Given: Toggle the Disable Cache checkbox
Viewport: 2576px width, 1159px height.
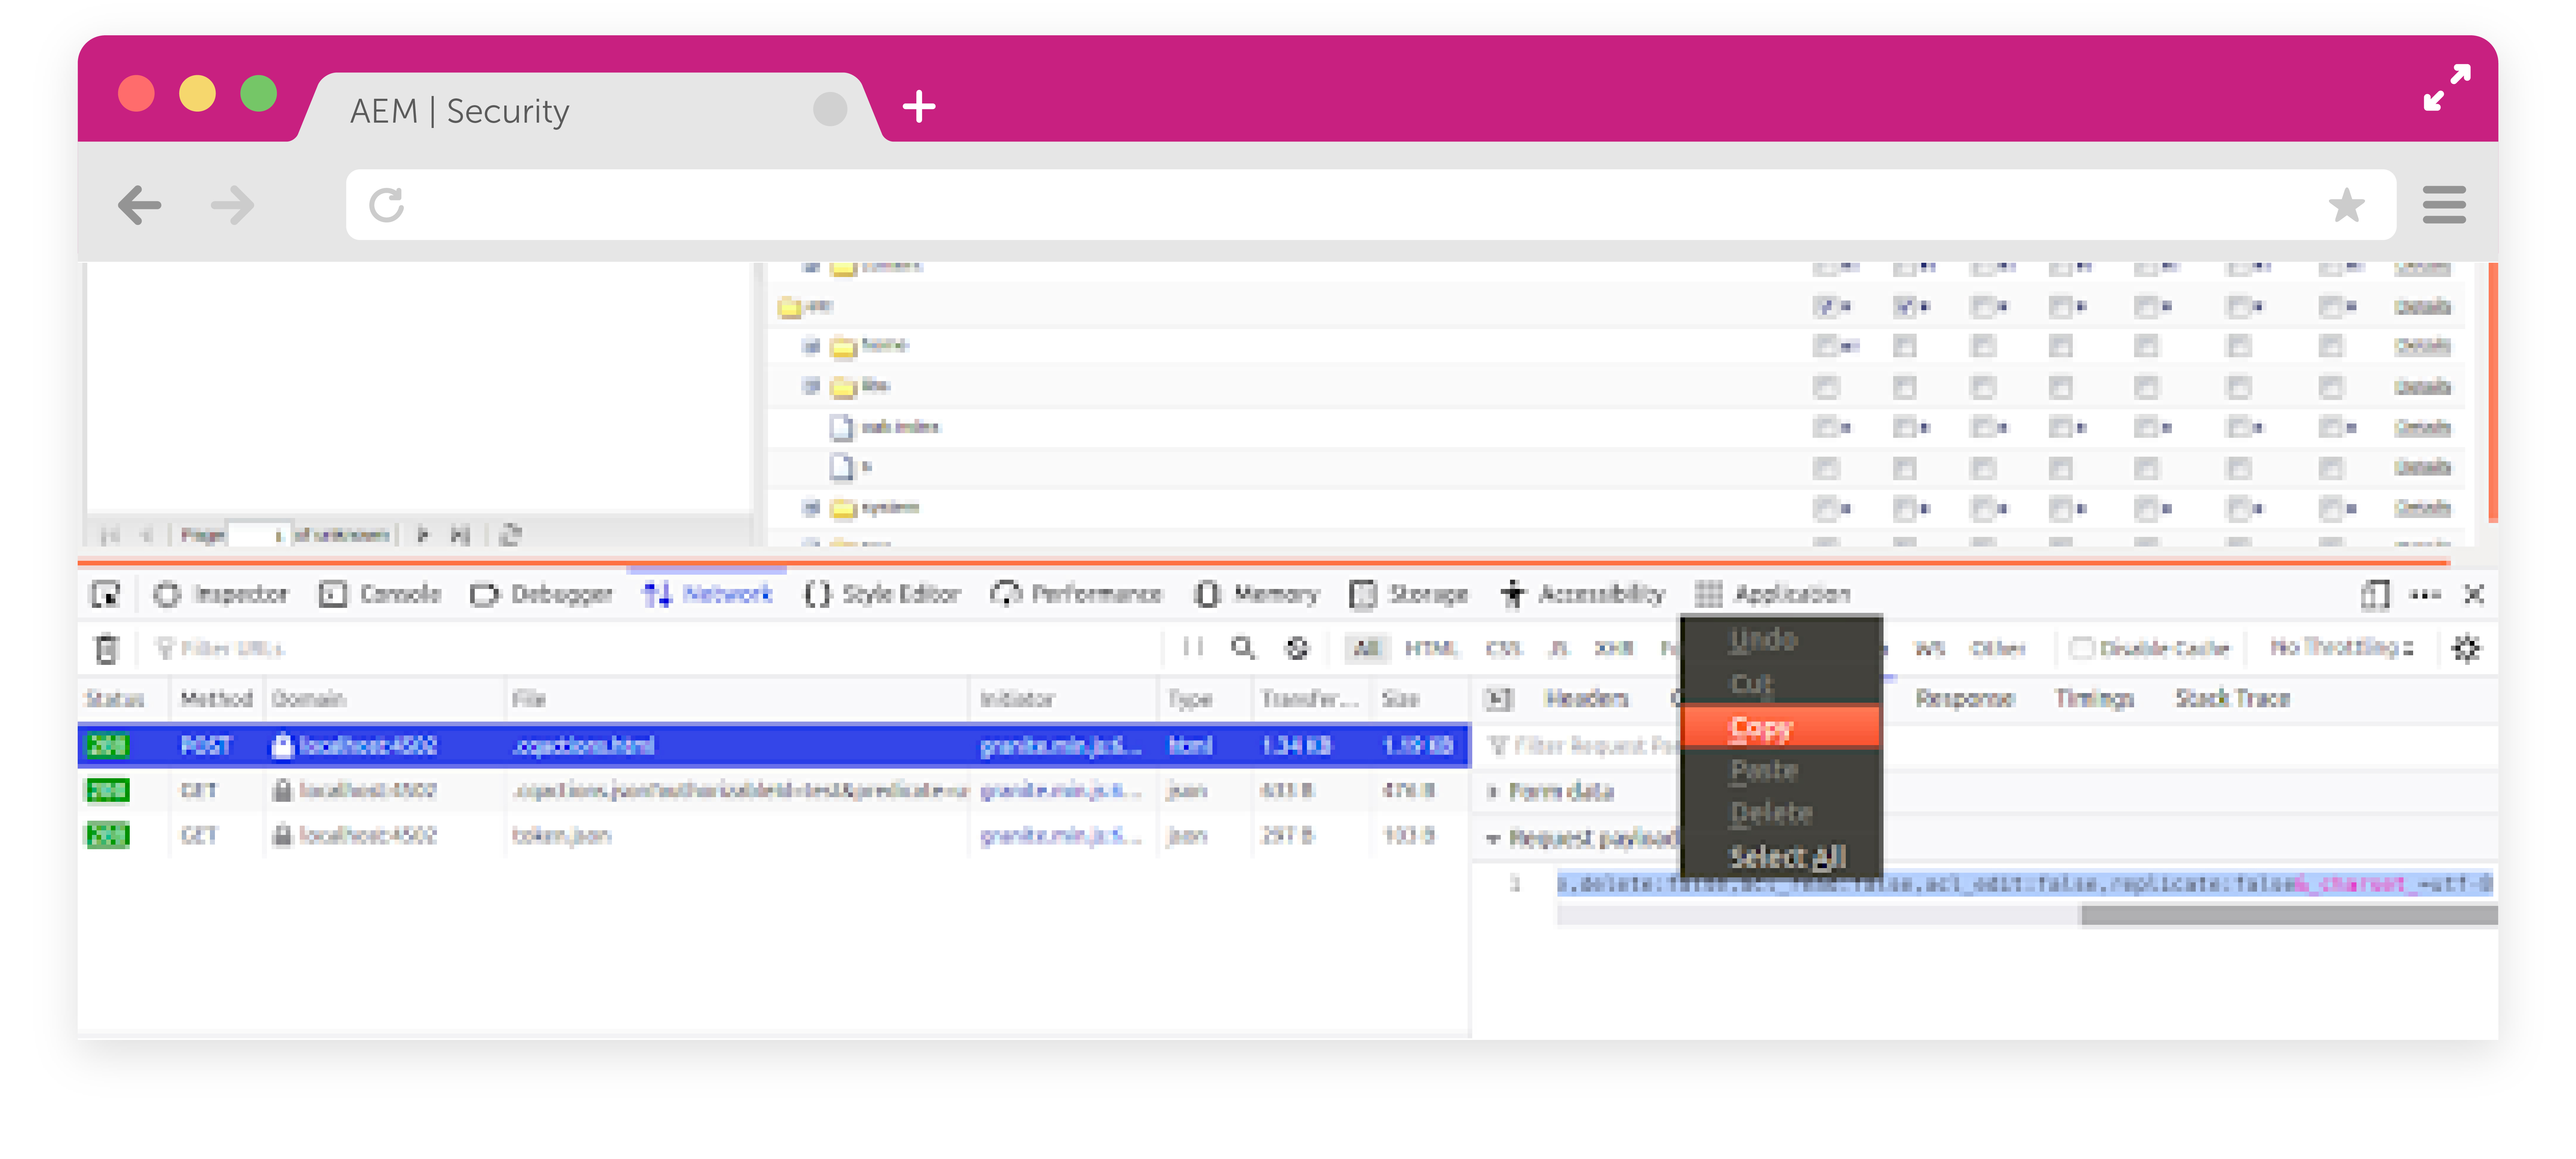Looking at the screenshot, I should [2081, 648].
